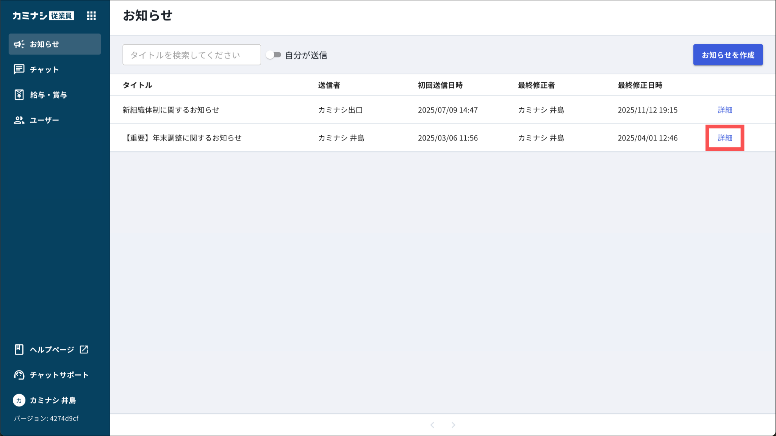The image size is (776, 436).
Task: Click the カミナシ 従業員 logo
Action: pos(43,16)
